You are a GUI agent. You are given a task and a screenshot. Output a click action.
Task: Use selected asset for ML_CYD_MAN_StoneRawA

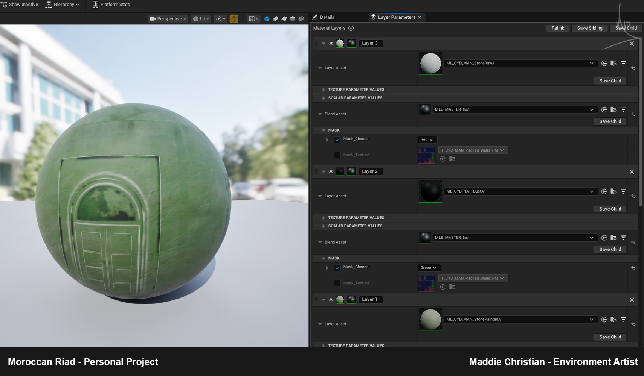tap(604, 63)
